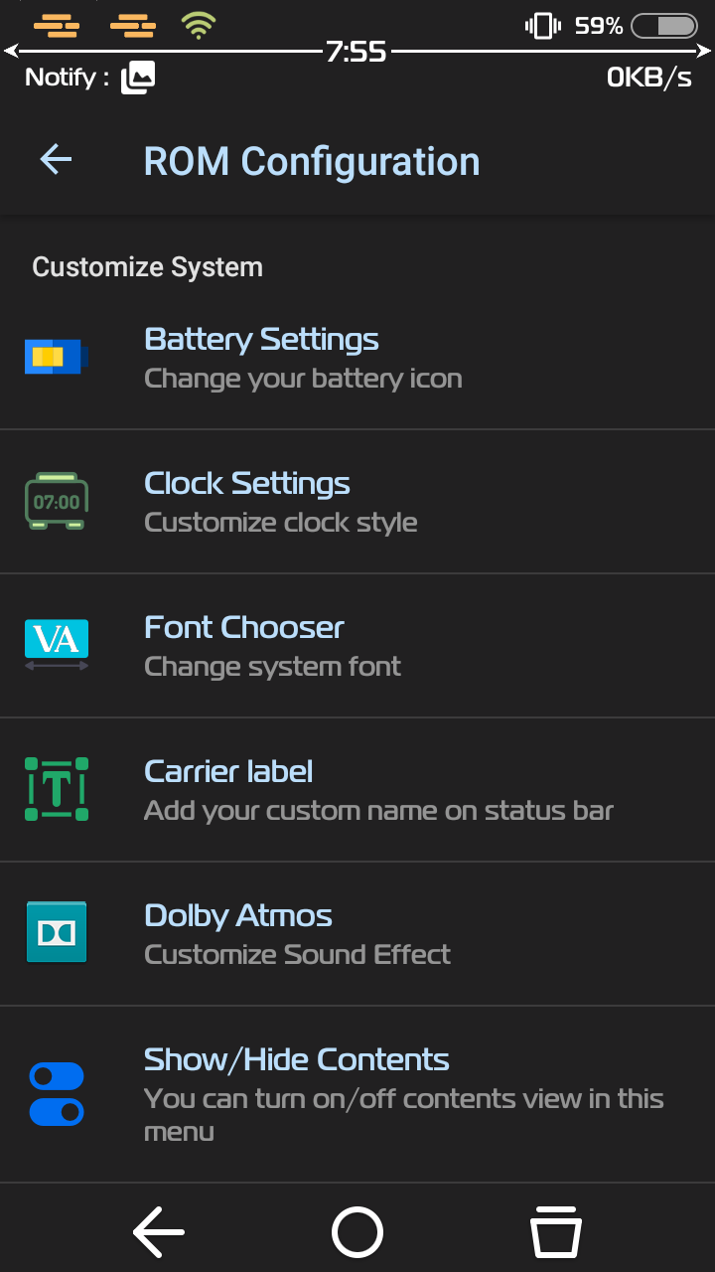Tap the blue battery icon

[57, 357]
